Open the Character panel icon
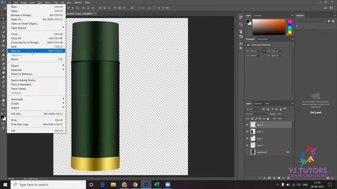Viewport: 337px width, 189px height. (x=241, y=44)
